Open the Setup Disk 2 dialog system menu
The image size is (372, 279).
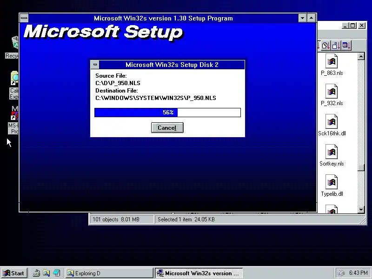tap(95, 65)
